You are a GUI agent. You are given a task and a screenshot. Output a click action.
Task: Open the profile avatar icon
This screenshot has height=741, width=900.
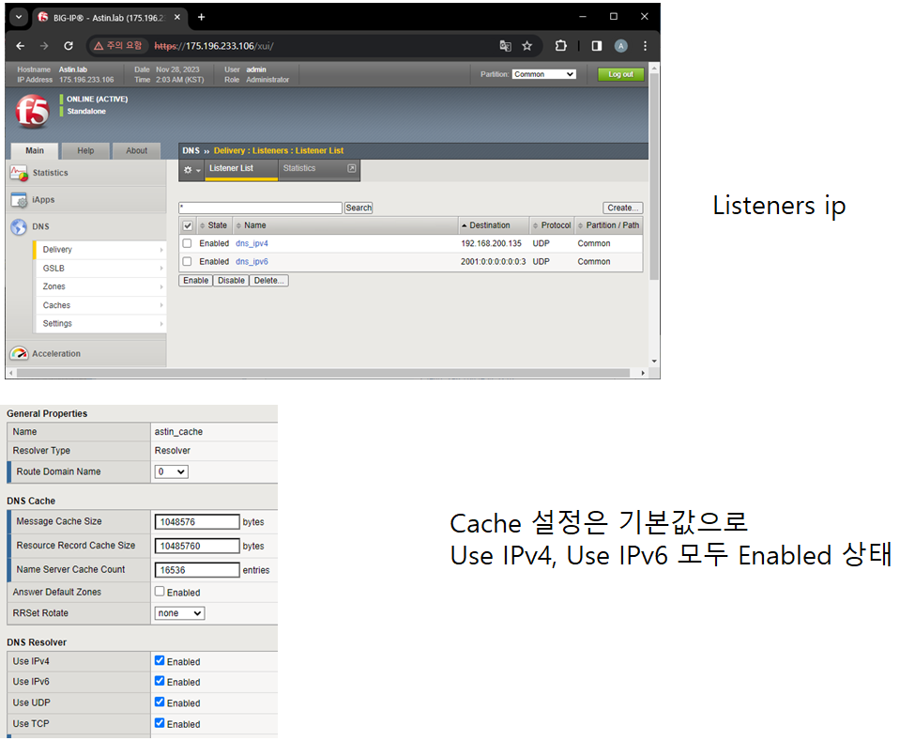[x=620, y=46]
